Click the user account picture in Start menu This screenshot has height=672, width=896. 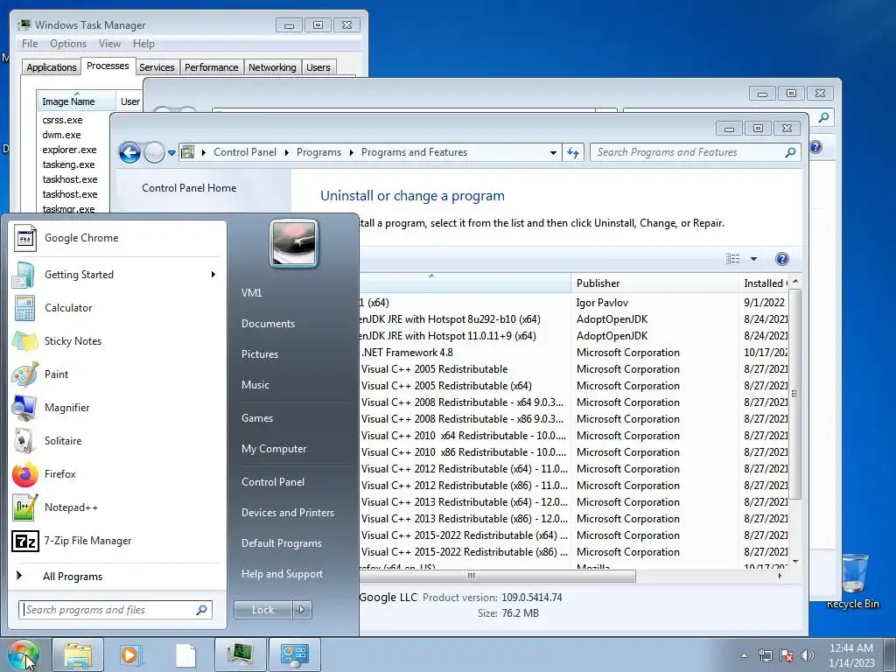click(x=294, y=243)
